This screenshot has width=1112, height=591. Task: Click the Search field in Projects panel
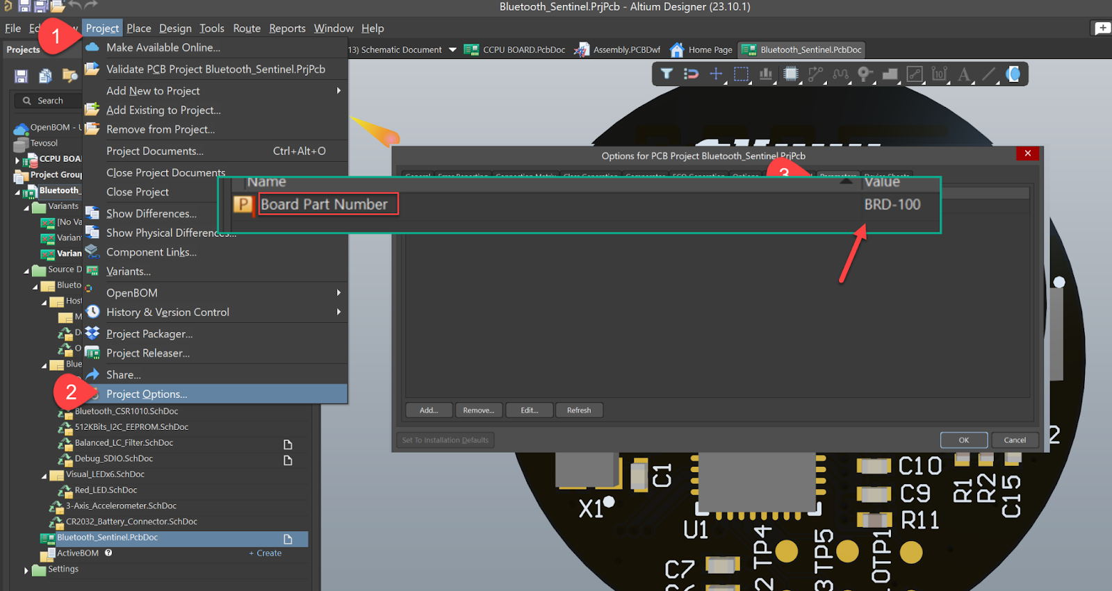50,101
